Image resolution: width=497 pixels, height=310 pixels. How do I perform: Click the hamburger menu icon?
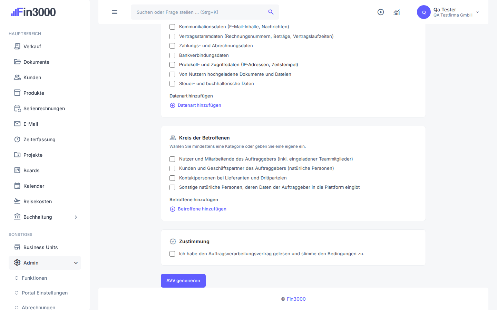coord(115,12)
